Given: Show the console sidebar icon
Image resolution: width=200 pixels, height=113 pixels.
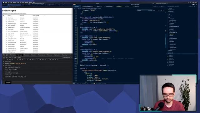Looking at the screenshot, I should [x=4, y=58].
